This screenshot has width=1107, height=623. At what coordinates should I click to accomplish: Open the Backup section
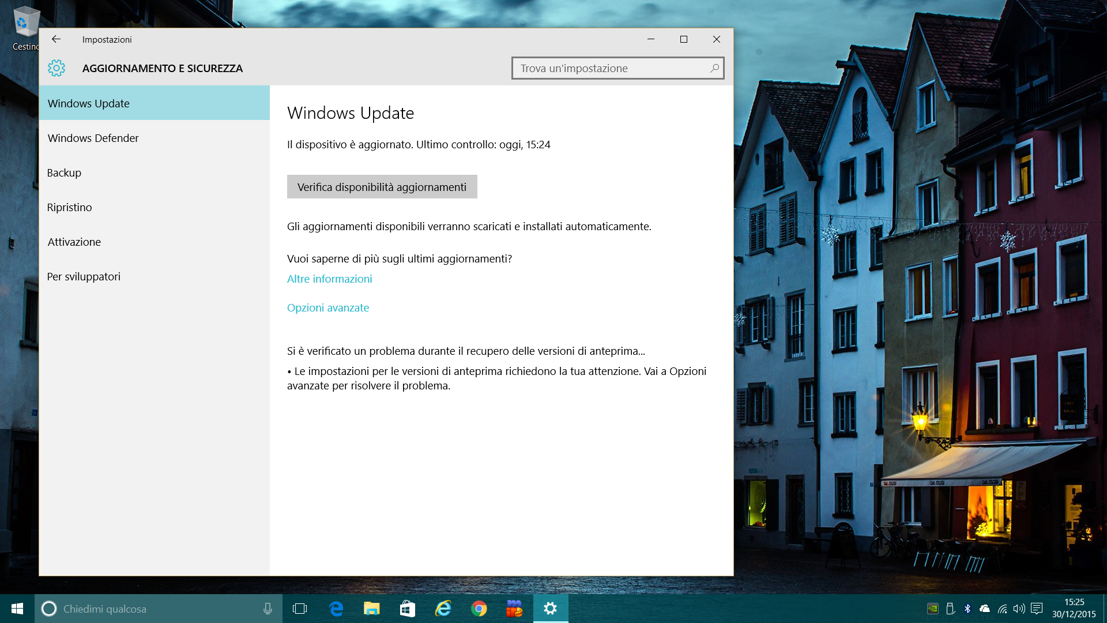155,172
